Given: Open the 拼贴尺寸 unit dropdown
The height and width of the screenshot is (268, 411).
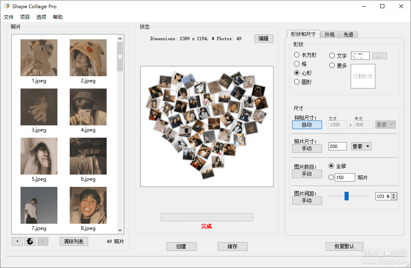Looking at the screenshot, I should [385, 124].
